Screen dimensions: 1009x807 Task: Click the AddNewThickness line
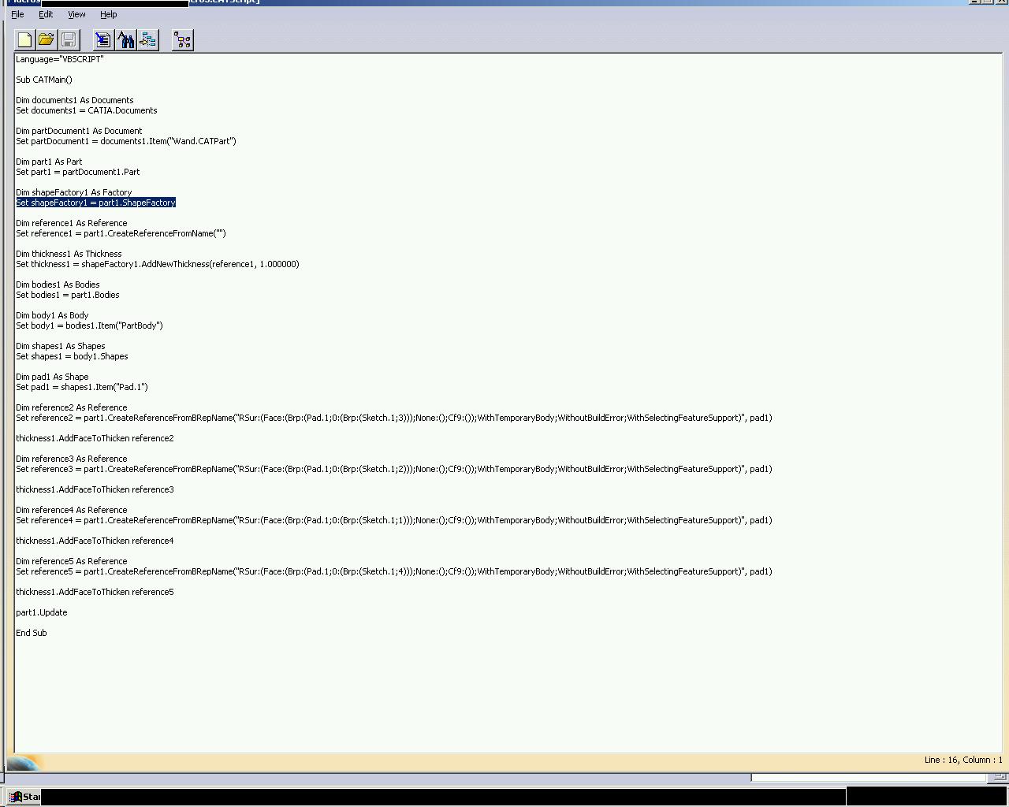click(158, 264)
